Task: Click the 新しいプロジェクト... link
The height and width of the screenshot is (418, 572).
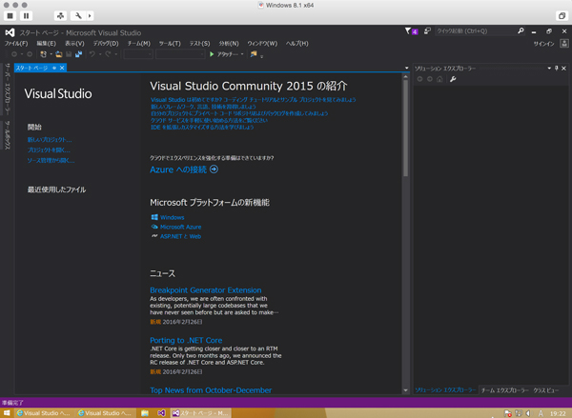Action: (x=50, y=140)
